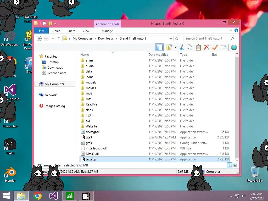
Task: Open the Manage ribbon tab
Action: coord(107,31)
